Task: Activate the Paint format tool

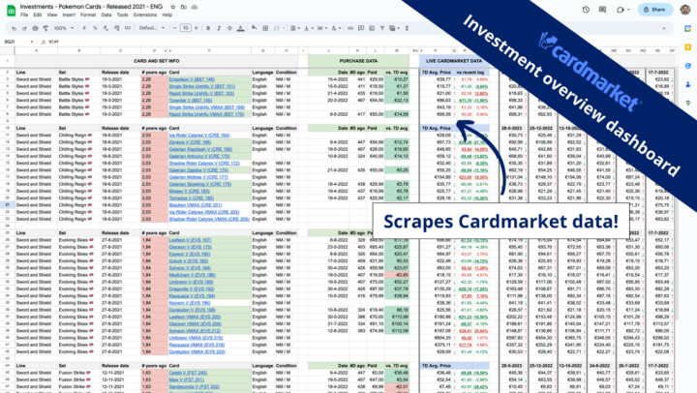Action: tap(45, 28)
